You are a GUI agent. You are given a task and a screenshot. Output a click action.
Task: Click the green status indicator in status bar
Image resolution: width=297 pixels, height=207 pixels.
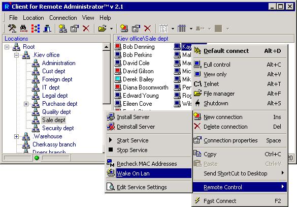point(37,158)
